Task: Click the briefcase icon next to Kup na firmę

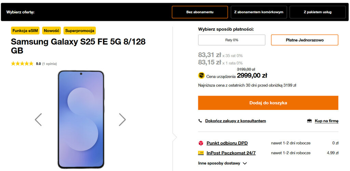Action: (x=309, y=121)
